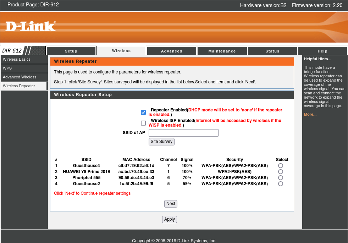Select the Guesthouse4 network radio button
Screen dimensions: 348x243
click(281, 166)
